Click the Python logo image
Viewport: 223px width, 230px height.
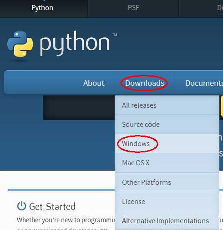pyautogui.click(x=20, y=44)
